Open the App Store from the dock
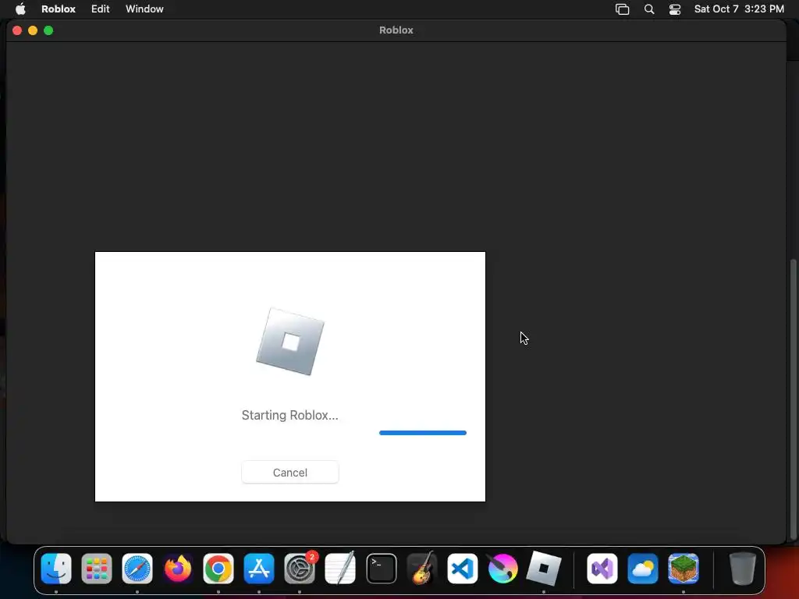 coord(259,569)
